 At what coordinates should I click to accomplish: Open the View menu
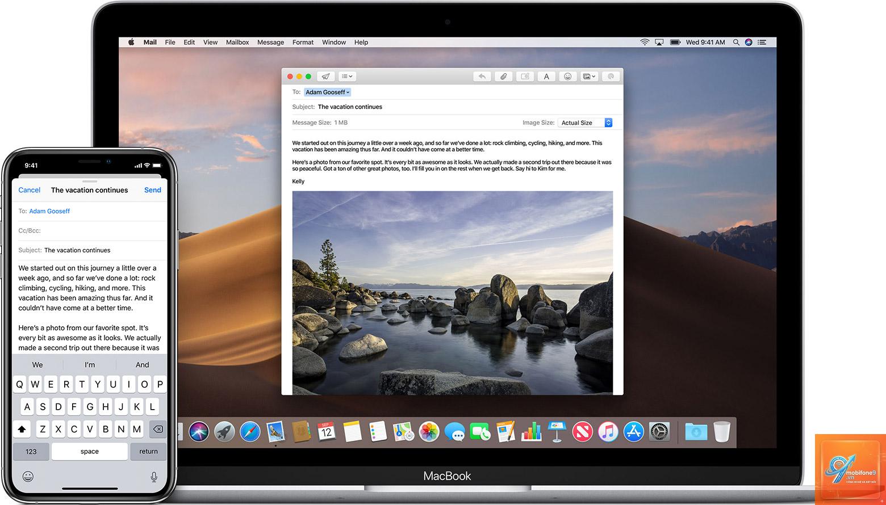210,42
